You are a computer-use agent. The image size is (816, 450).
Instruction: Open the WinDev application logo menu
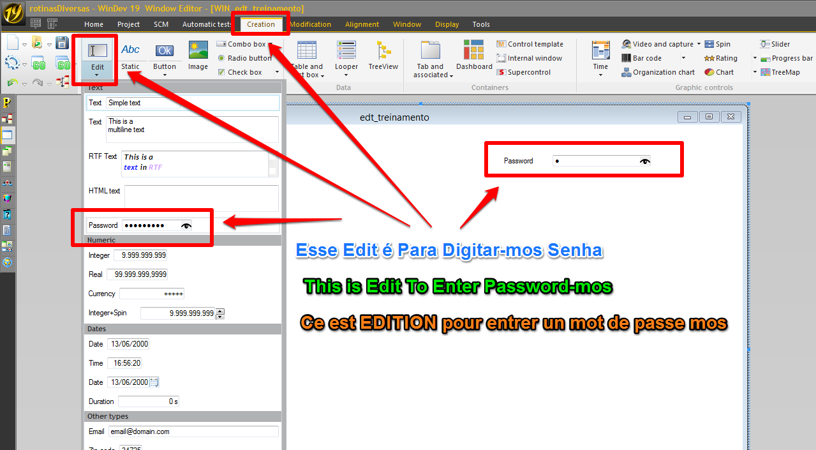pos(13,13)
